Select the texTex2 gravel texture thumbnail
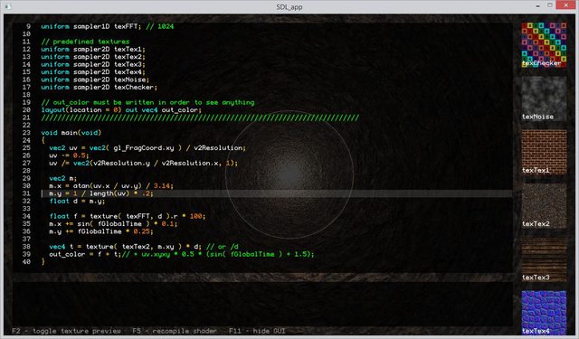The height and width of the screenshot is (339, 579). 544,205
